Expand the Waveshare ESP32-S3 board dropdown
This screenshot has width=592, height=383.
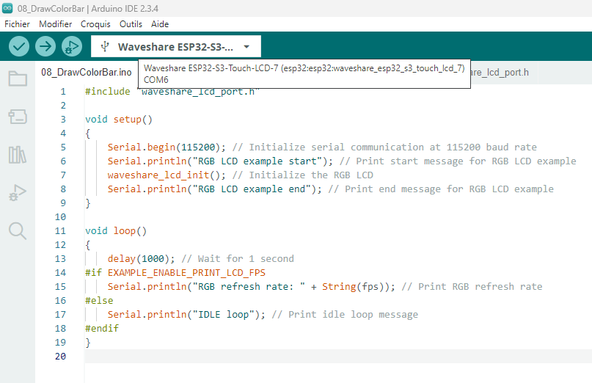(176, 46)
